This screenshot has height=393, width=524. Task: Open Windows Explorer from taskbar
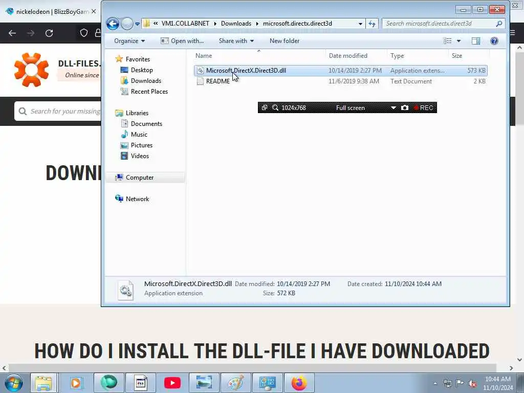[44, 383]
